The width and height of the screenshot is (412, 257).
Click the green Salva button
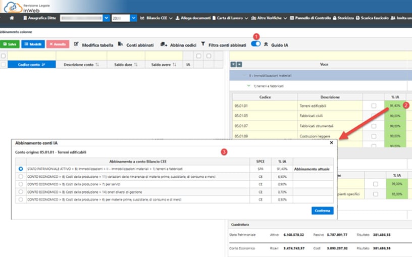10,44
